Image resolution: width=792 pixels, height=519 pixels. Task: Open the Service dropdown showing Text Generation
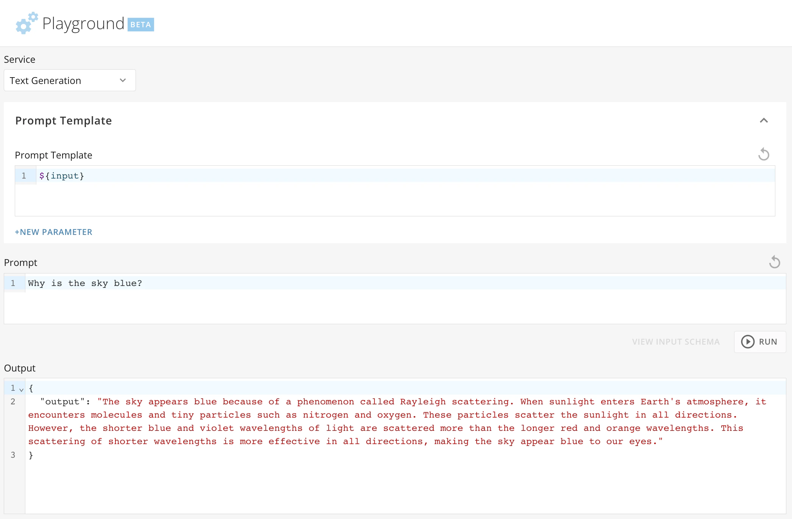pyautogui.click(x=70, y=80)
